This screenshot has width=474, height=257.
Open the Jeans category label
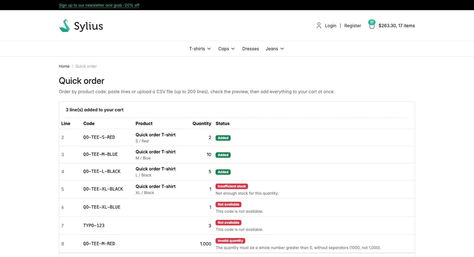point(272,49)
